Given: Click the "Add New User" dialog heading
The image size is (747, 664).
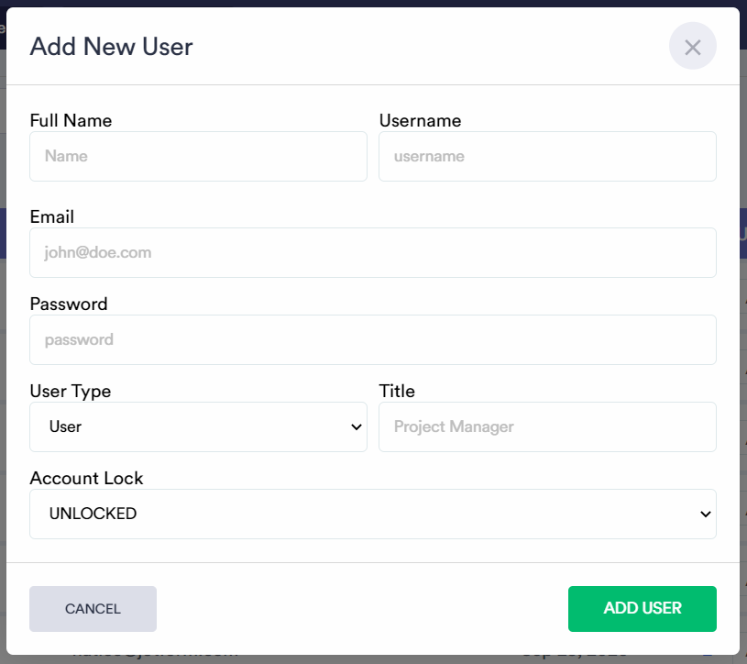Looking at the screenshot, I should (x=111, y=47).
